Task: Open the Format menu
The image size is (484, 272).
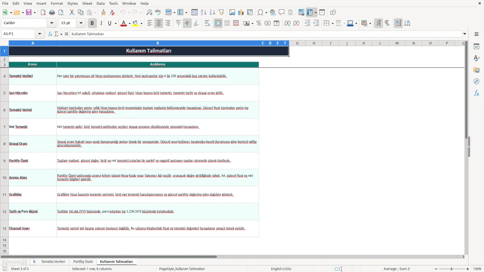Action: click(x=56, y=3)
